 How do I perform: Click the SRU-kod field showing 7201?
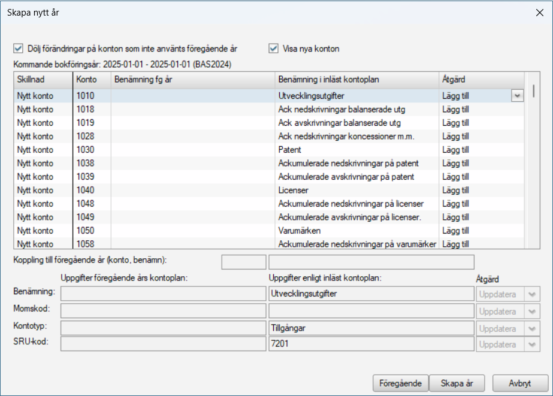point(371,344)
